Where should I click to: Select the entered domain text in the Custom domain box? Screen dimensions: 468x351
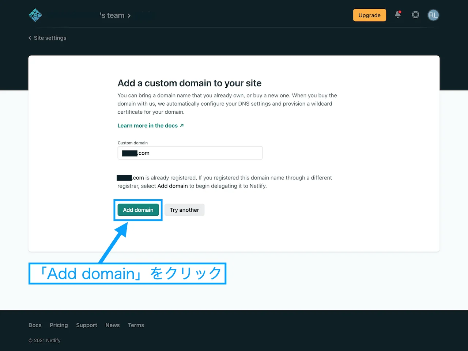(x=136, y=153)
